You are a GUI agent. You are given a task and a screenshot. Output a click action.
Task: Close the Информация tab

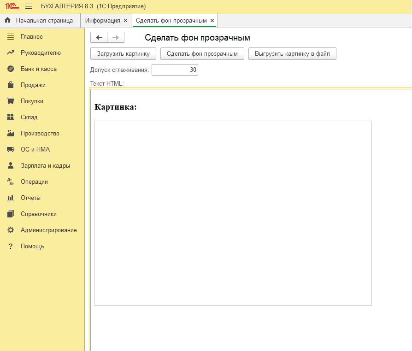pos(126,20)
